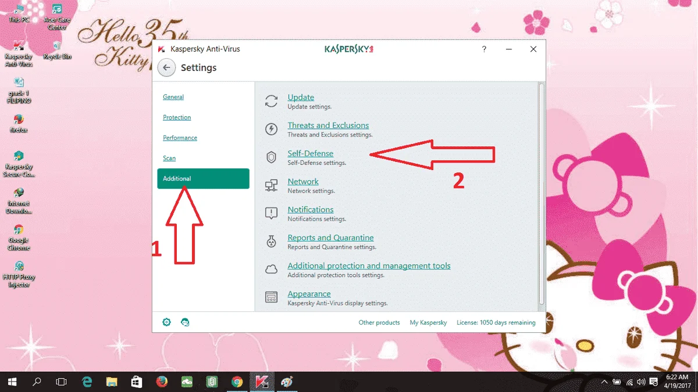Open Paint palette app in taskbar
The image size is (698, 392).
tap(287, 382)
